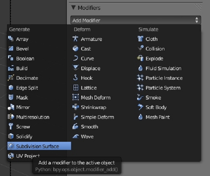Click the Solidify cube icon
210x176 pixels.
click(x=11, y=136)
